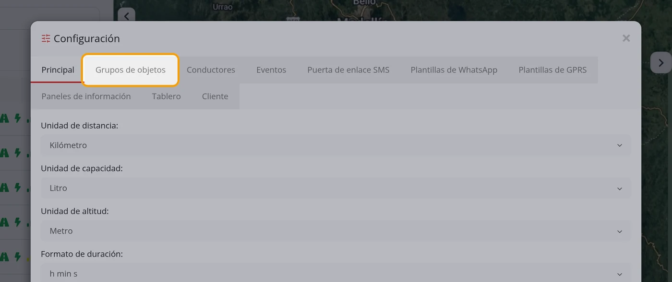
Task: Select the Eventos tab
Action: (271, 70)
